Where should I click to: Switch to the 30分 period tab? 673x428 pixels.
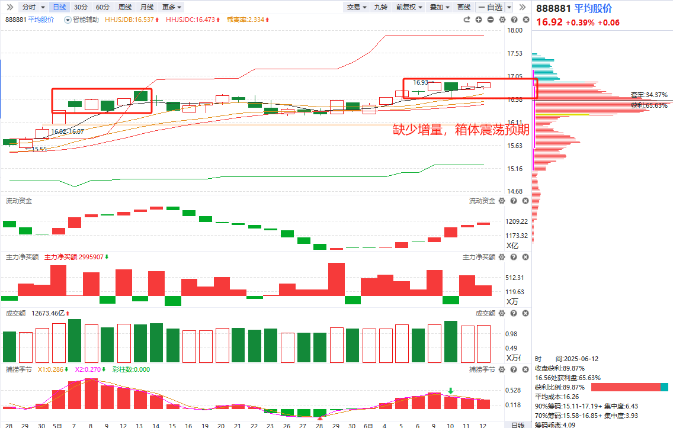pos(81,7)
